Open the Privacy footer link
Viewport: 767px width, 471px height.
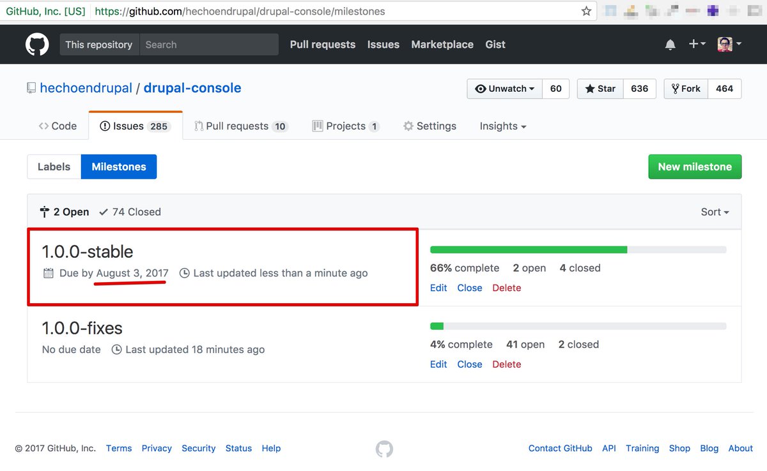(x=157, y=449)
